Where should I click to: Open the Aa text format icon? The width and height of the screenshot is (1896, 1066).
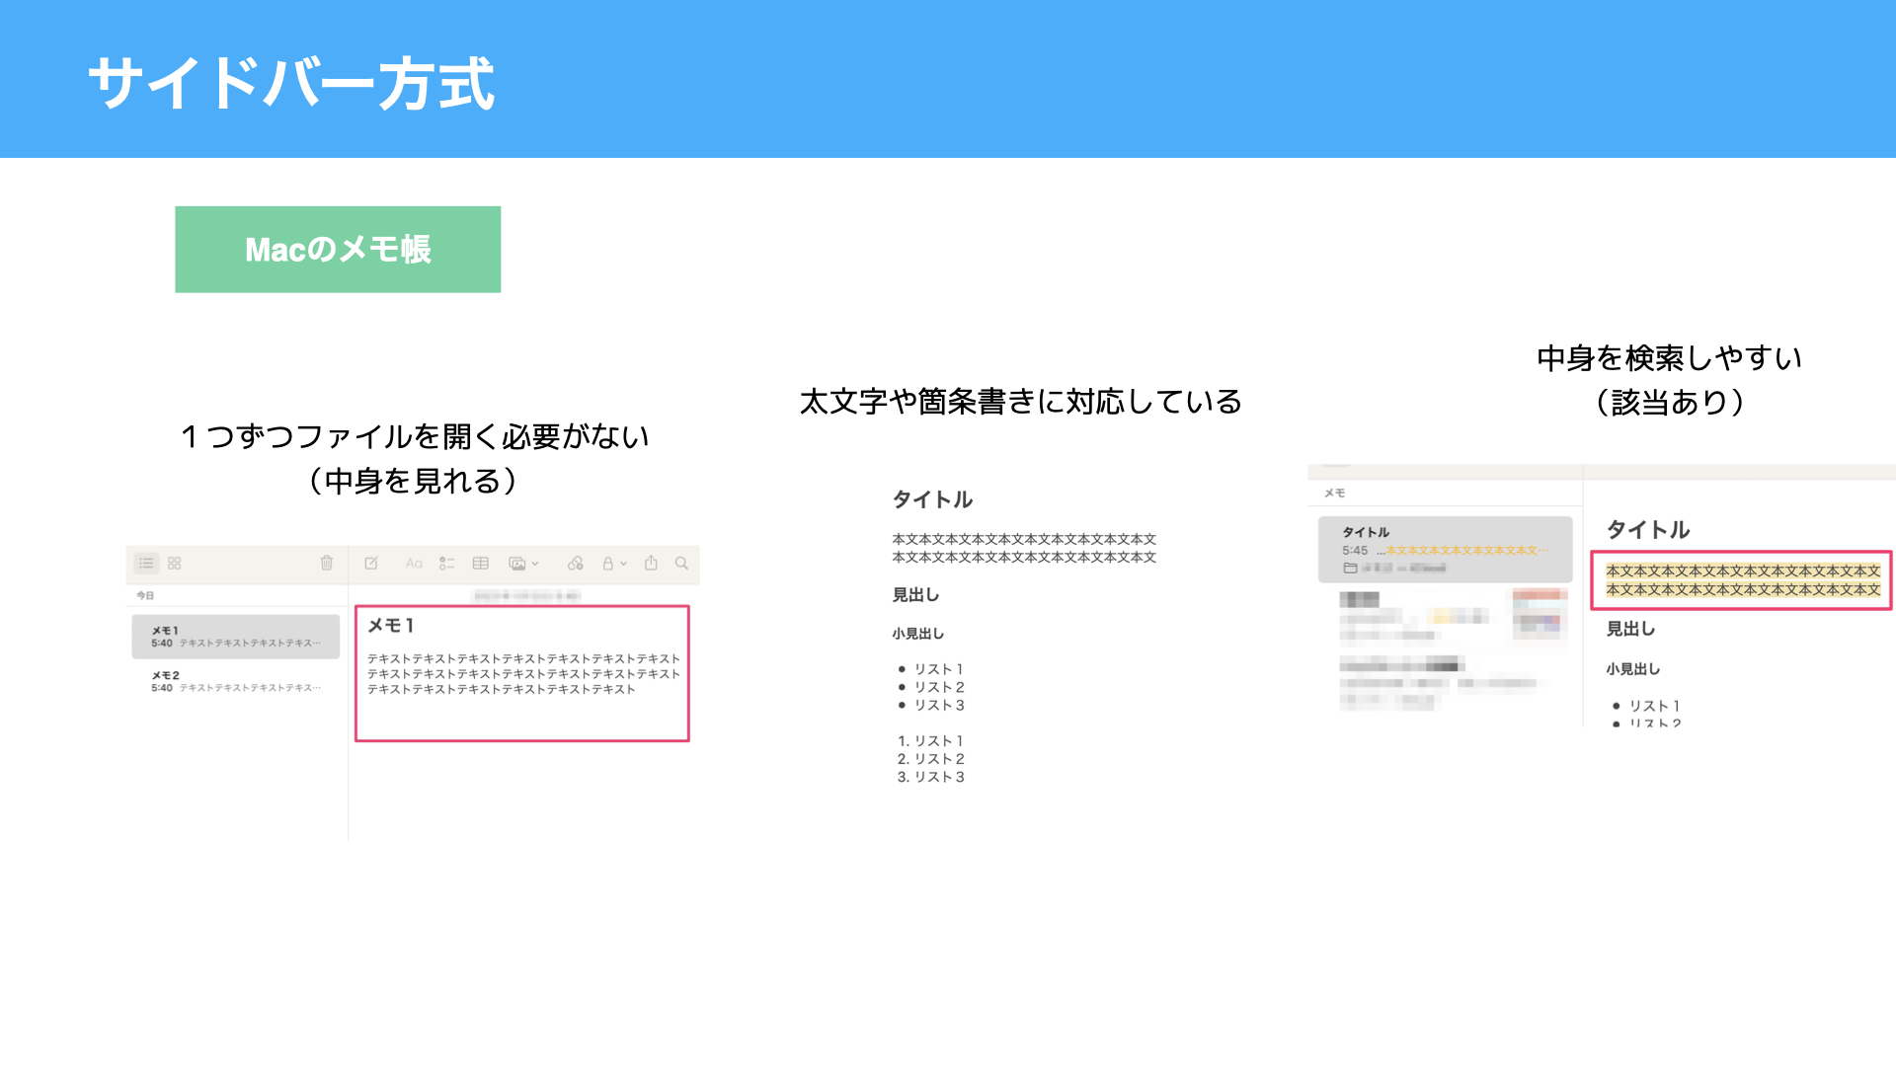coord(414,564)
